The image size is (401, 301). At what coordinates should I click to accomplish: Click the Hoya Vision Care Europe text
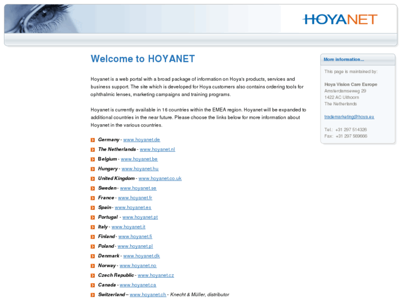pos(351,85)
